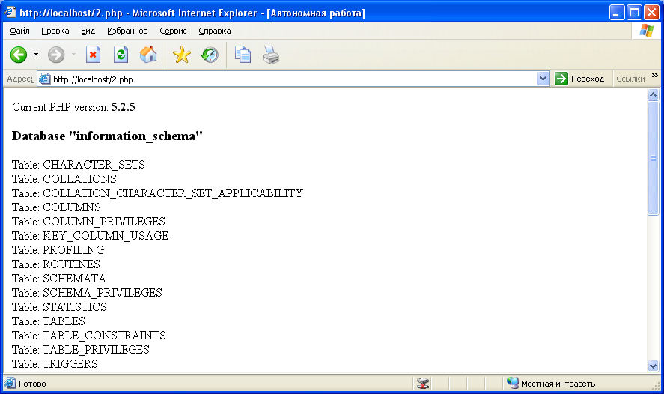Screen dimensions: 664x394
Task: Click the Table: TABLES line
Action: tap(48, 321)
